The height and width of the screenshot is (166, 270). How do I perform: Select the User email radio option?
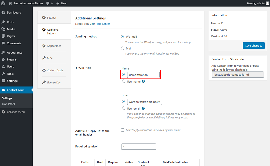pyautogui.click(x=124, y=108)
